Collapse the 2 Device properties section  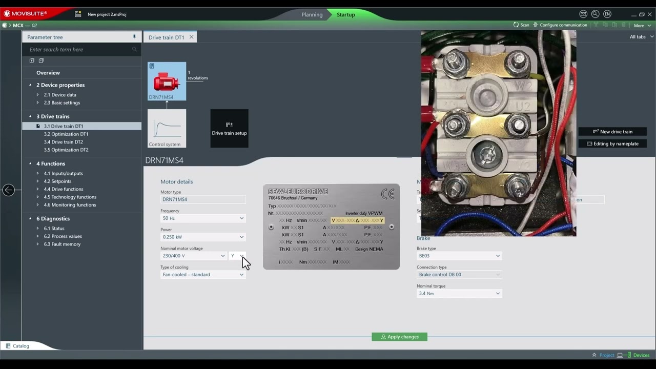[x=30, y=85]
